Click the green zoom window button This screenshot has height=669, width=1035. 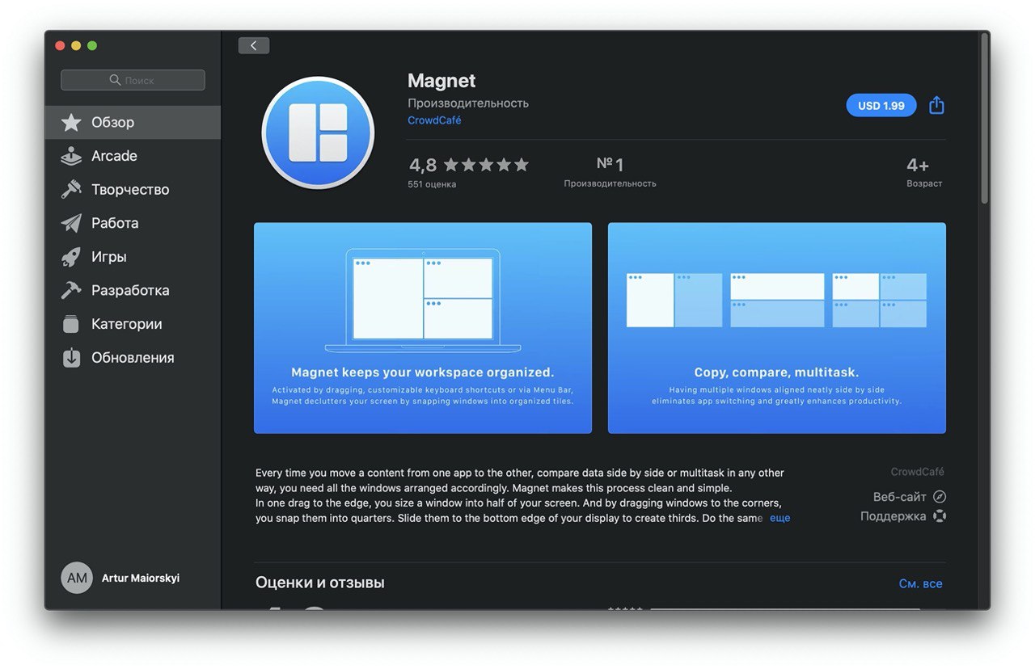pyautogui.click(x=92, y=45)
